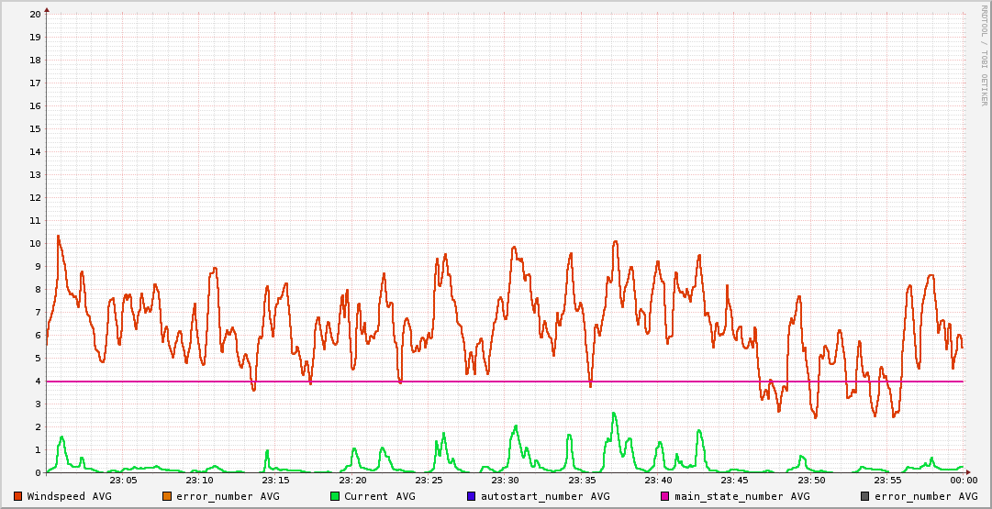Select the magenta main_state_number AVG legend swatch
The image size is (992, 509).
[x=665, y=496]
